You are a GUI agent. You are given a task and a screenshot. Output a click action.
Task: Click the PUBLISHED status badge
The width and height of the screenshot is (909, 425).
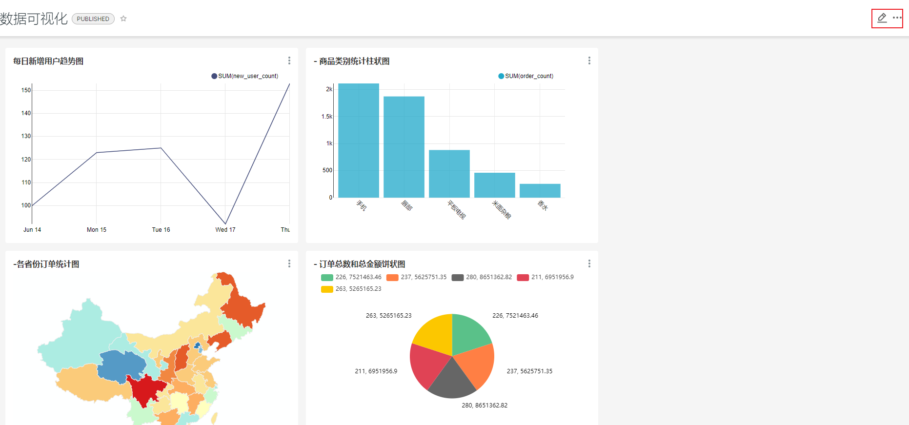click(x=93, y=19)
